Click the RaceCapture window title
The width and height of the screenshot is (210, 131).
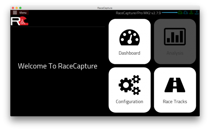pos(105,8)
